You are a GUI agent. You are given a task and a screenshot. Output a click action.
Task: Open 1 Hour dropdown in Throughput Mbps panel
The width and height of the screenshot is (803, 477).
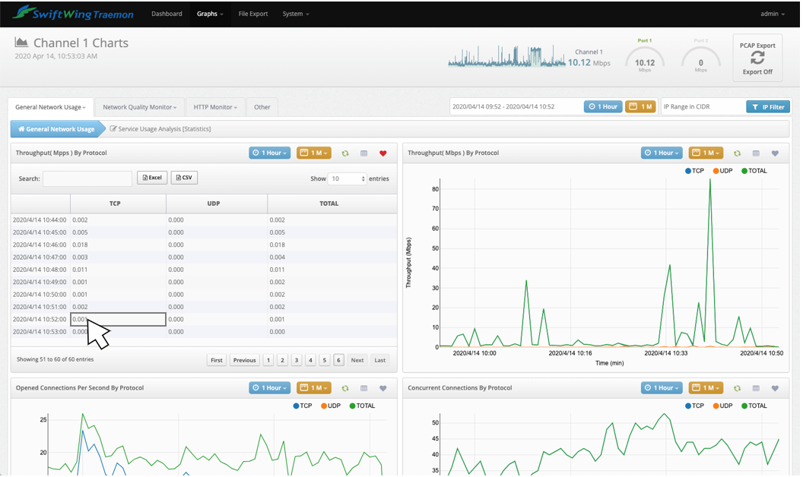662,153
